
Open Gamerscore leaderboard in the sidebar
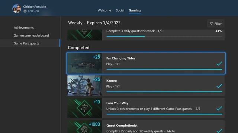coord(31,35)
